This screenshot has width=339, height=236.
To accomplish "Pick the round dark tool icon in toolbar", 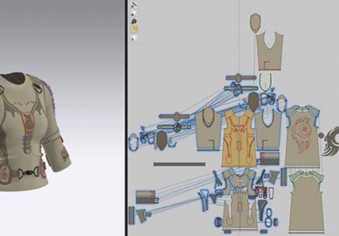I will pos(135,21).
